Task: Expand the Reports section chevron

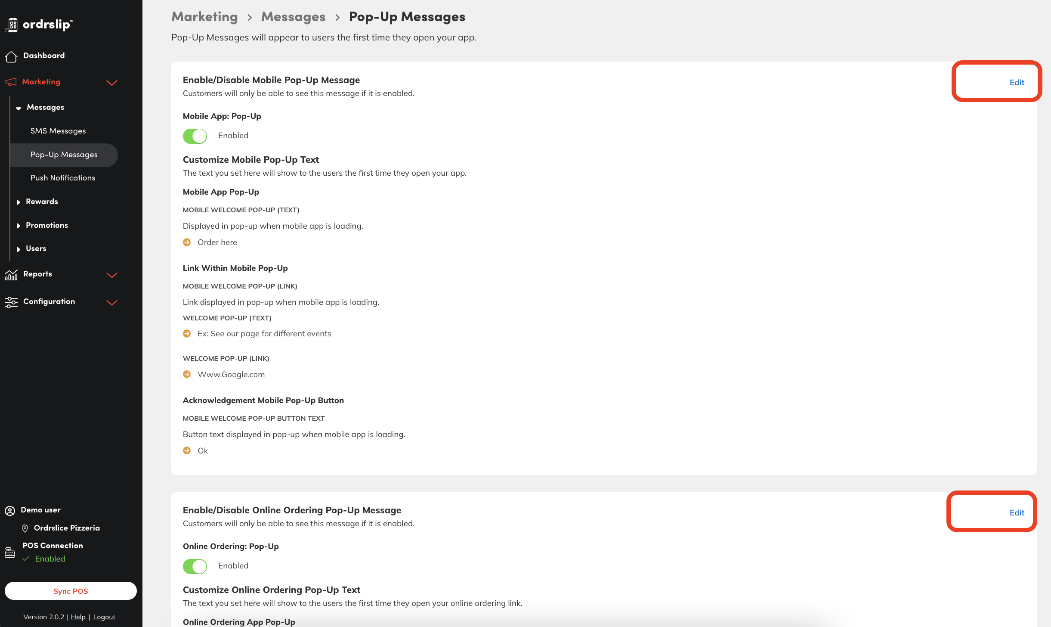Action: [112, 275]
